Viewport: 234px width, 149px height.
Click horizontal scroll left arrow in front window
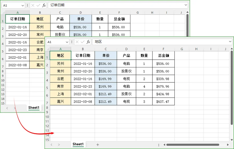(164, 145)
